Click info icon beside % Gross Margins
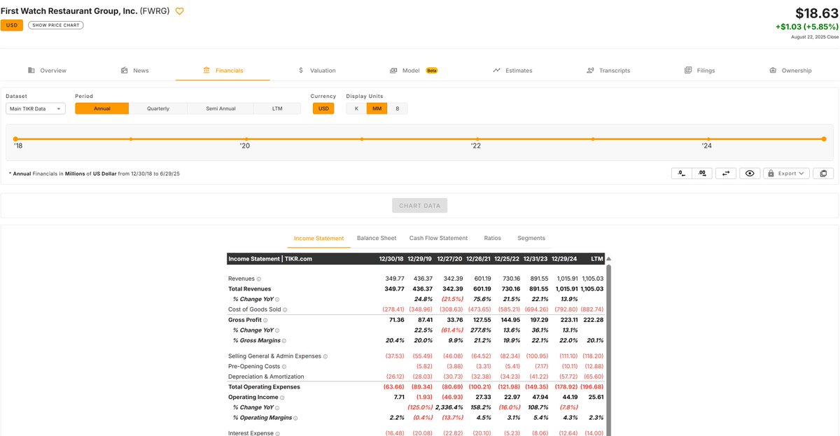Viewport: 840px width, 436px height. tap(283, 341)
